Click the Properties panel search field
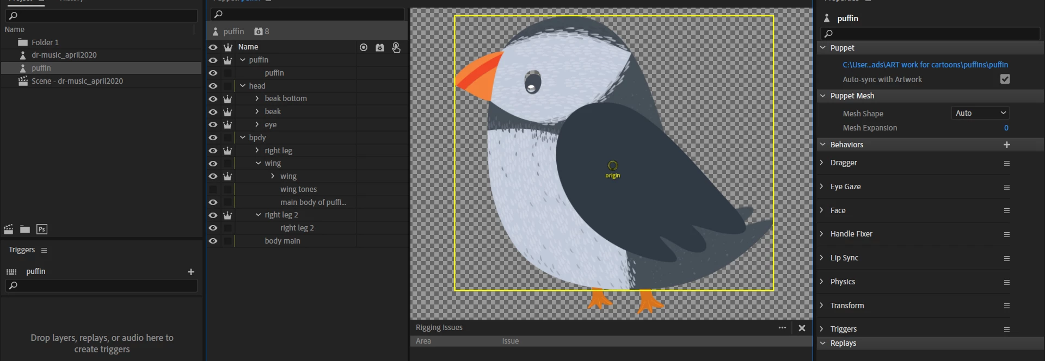The height and width of the screenshot is (361, 1045). click(x=930, y=34)
